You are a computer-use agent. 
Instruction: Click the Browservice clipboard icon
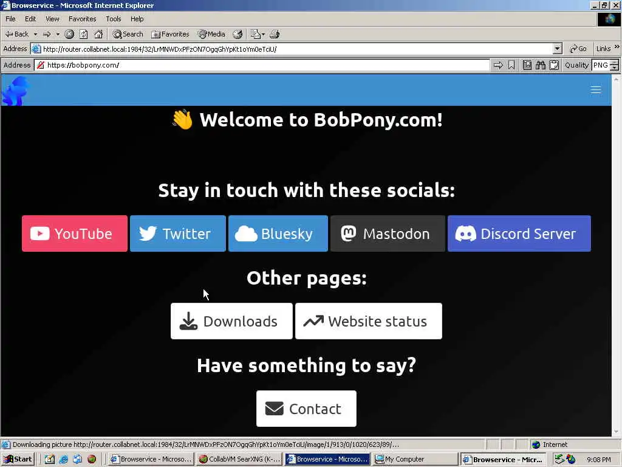pyautogui.click(x=554, y=65)
